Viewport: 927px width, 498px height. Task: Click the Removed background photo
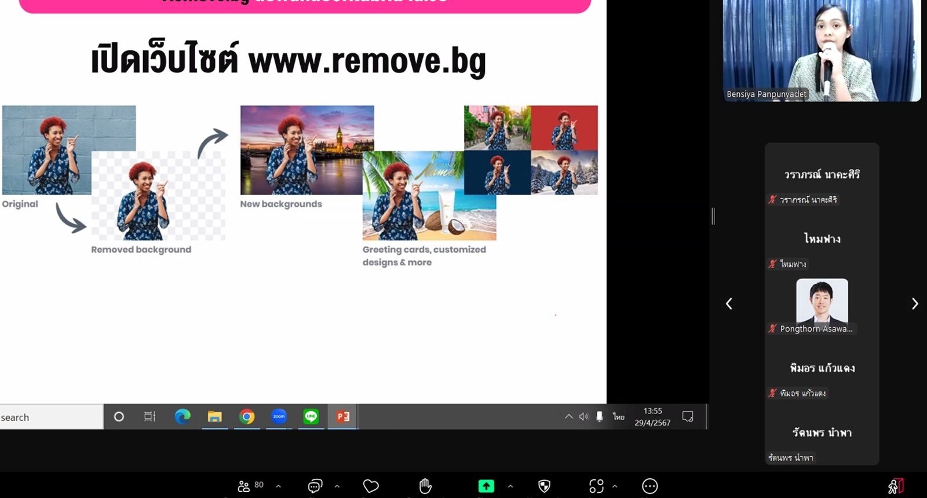(x=158, y=196)
